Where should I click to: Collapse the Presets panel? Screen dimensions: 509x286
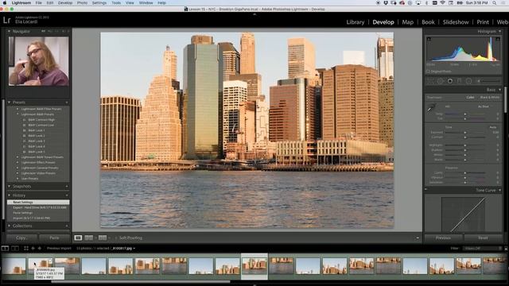coord(9,102)
